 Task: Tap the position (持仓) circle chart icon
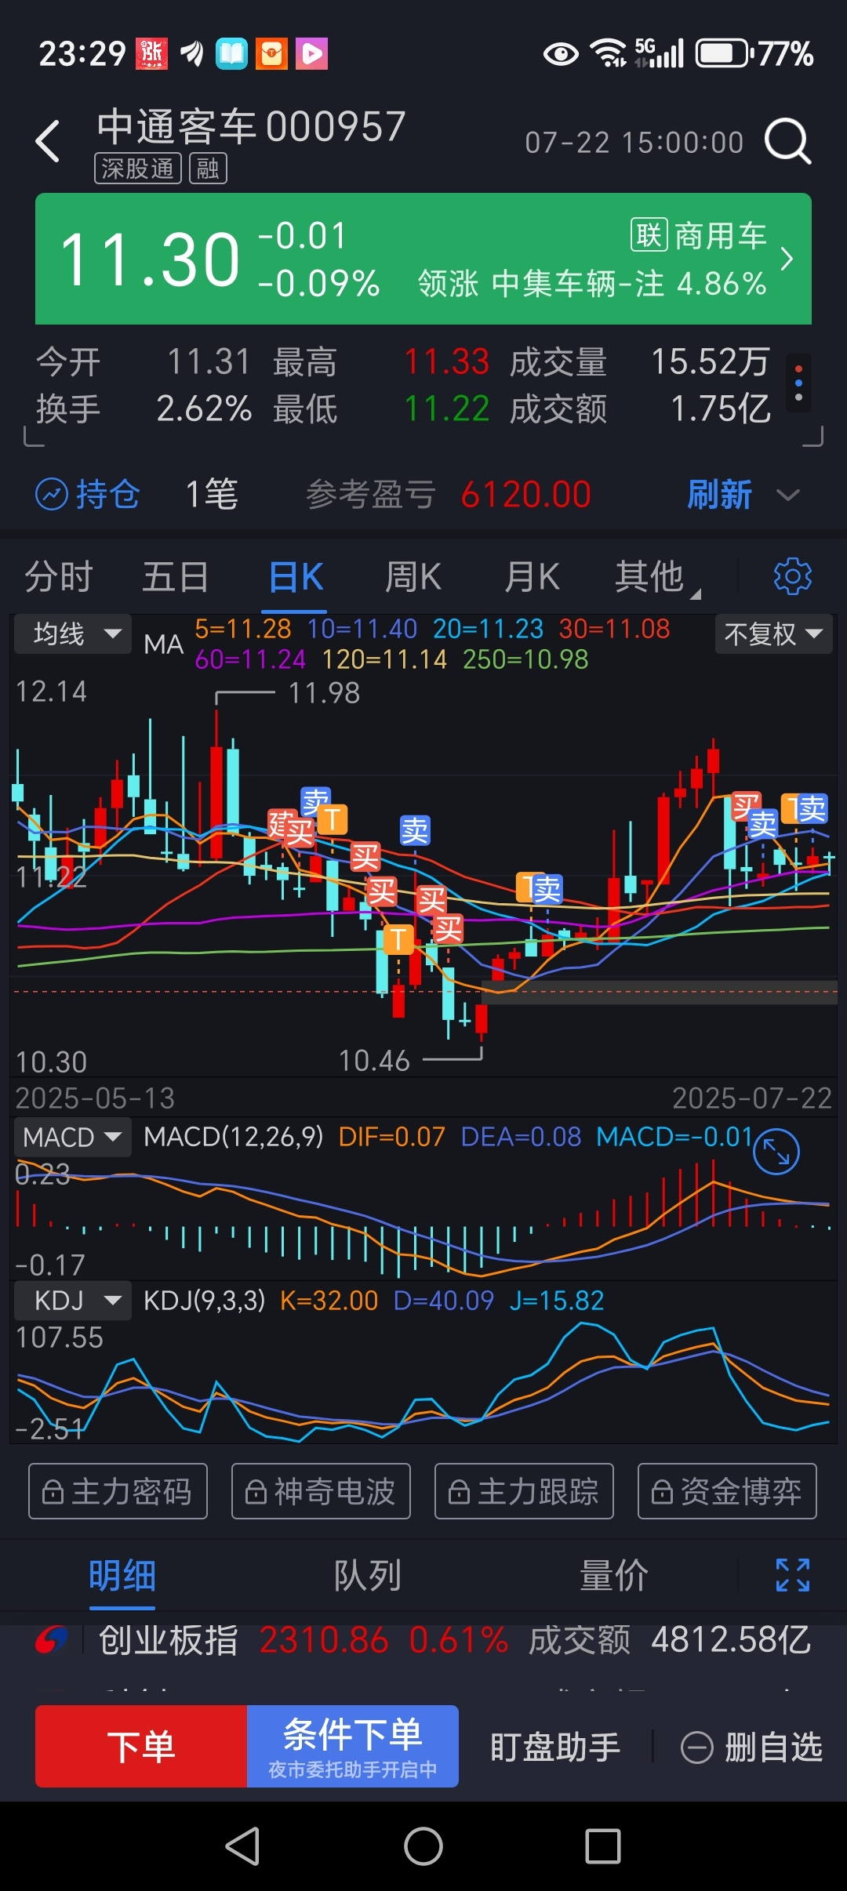tap(53, 495)
